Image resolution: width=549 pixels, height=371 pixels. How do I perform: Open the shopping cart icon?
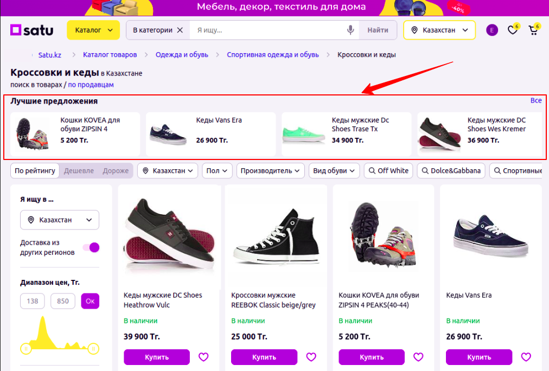click(x=534, y=30)
